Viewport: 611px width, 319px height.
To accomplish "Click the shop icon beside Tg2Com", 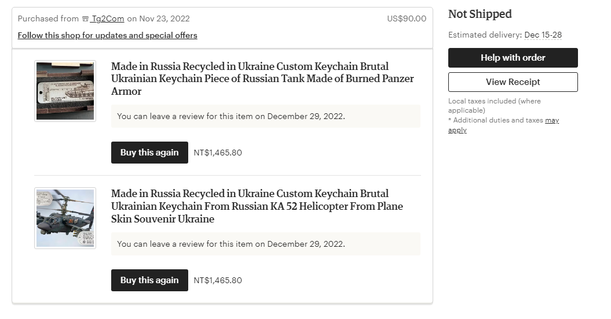I will coord(85,18).
